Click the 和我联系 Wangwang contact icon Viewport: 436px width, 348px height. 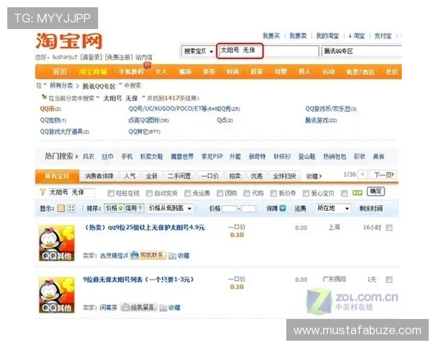[148, 255]
